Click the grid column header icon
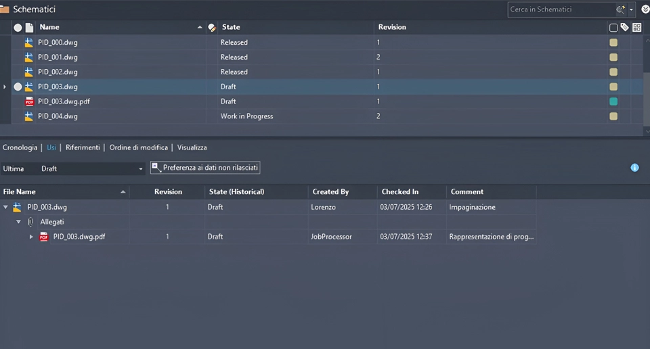Screen dimensions: 650x349 (637, 27)
